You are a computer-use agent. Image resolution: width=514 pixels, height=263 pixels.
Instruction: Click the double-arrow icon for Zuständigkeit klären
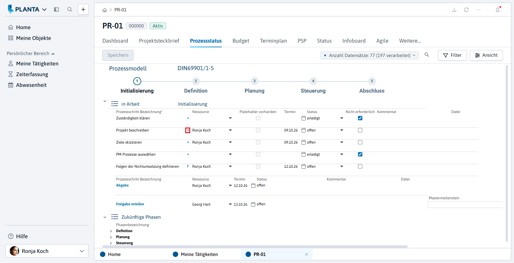click(x=188, y=118)
